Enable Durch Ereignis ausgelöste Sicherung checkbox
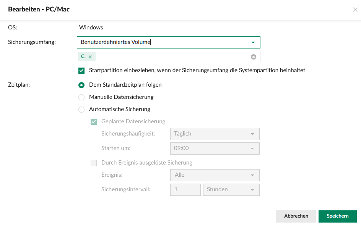 coord(94,163)
